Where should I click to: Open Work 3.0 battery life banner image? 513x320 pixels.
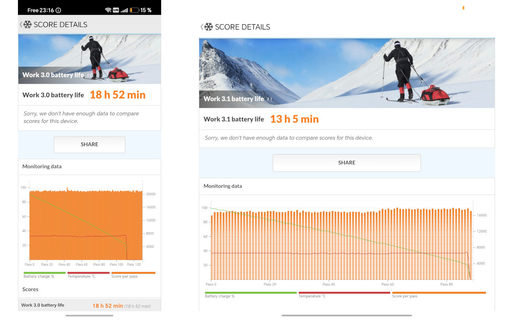coord(89,59)
